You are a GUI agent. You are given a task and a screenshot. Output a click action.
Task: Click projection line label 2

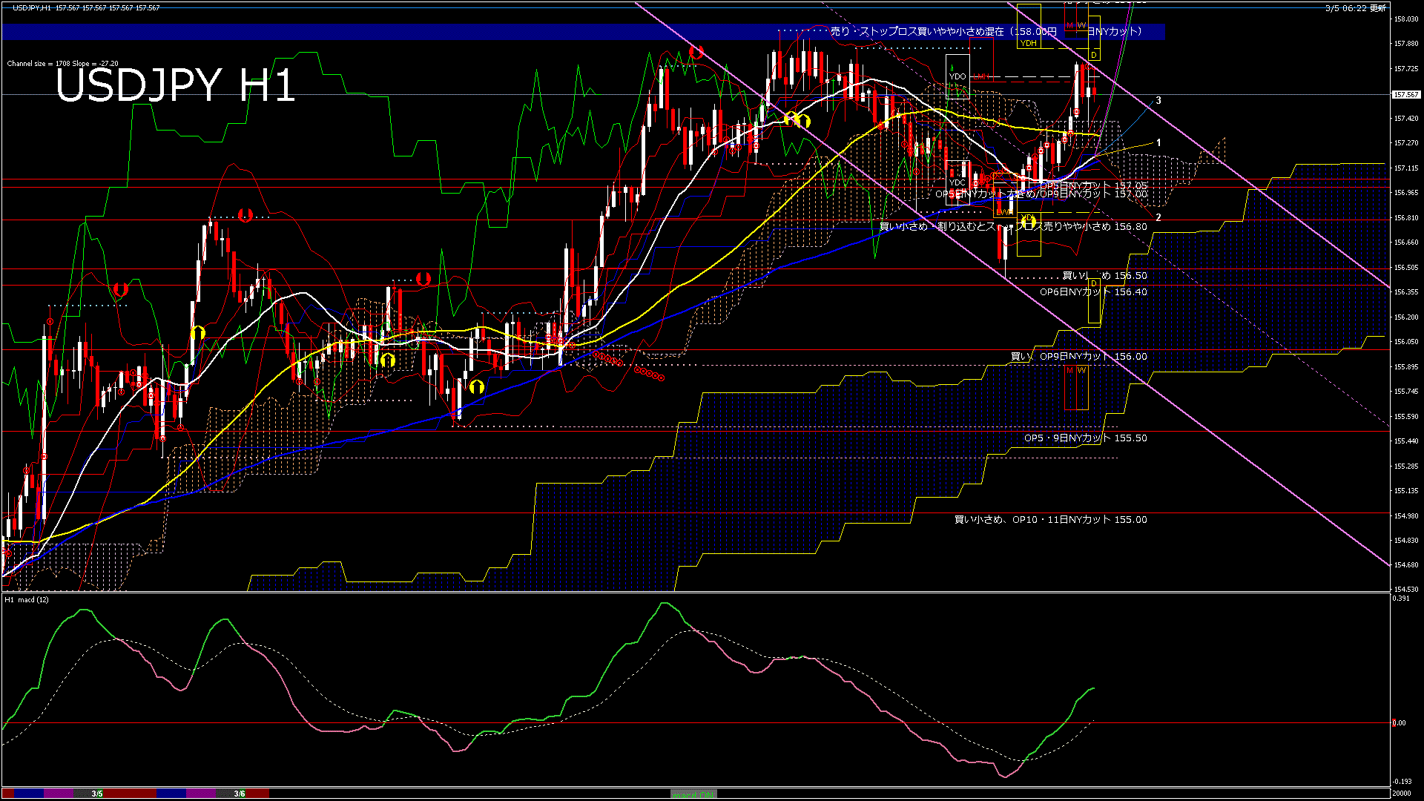[x=1158, y=217]
